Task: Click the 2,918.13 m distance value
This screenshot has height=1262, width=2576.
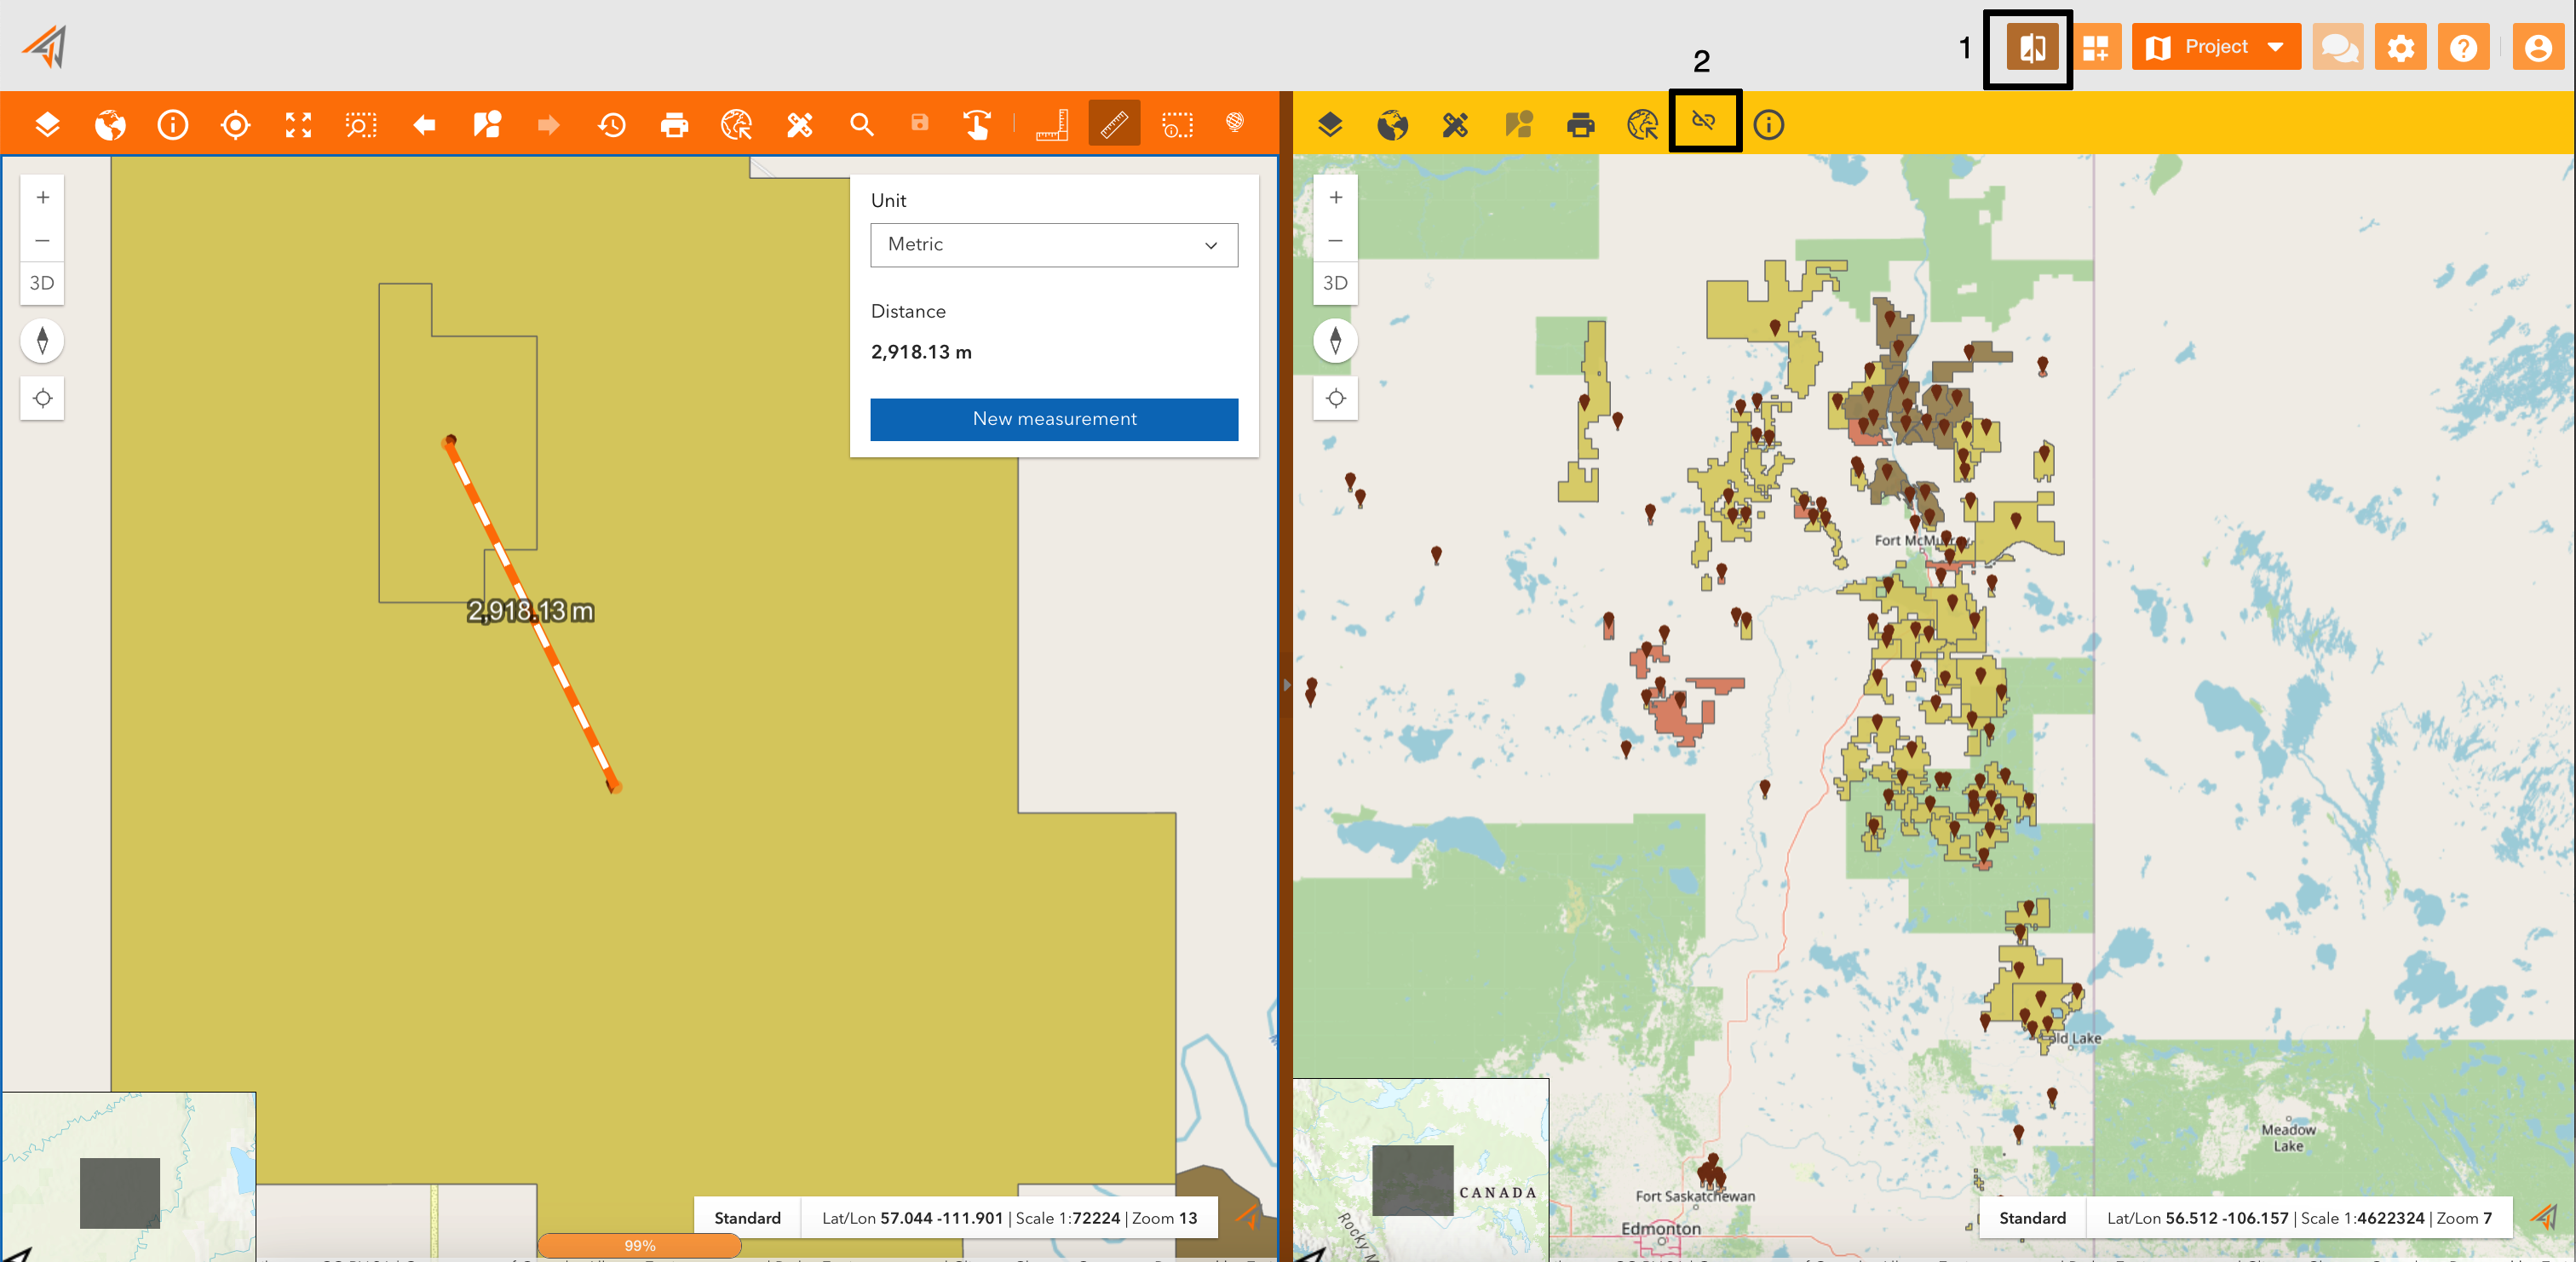Action: coord(921,352)
